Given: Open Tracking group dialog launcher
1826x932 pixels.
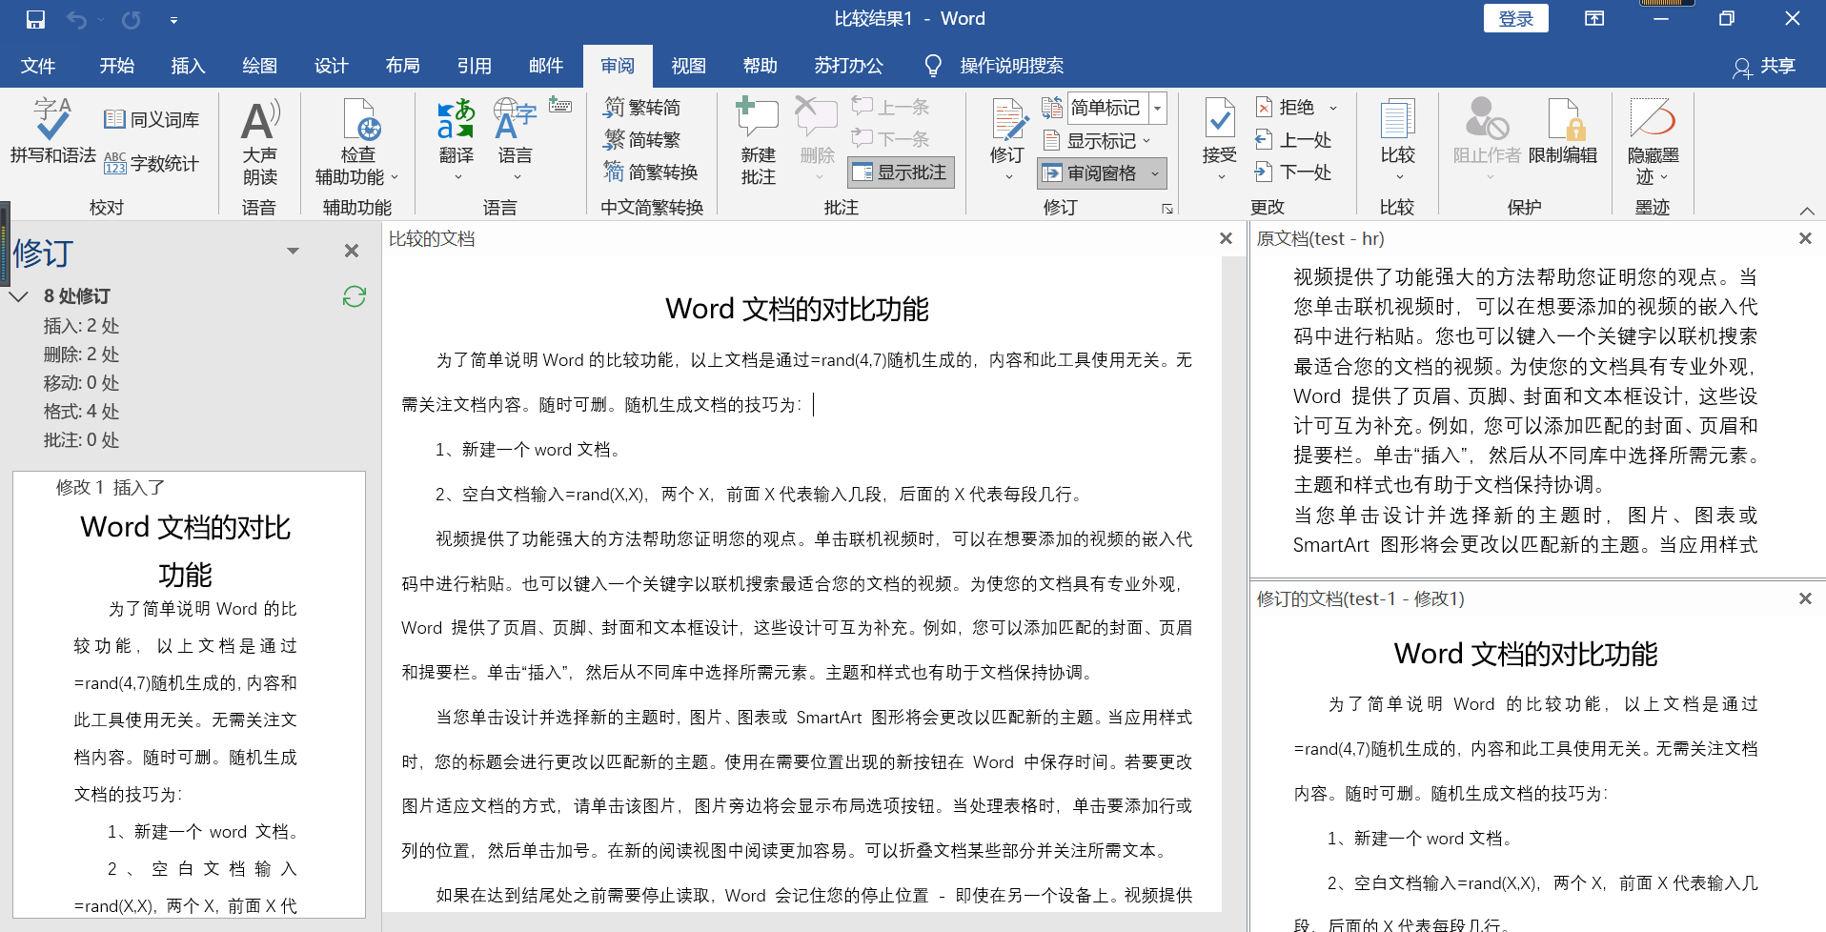Looking at the screenshot, I should pos(1167,209).
